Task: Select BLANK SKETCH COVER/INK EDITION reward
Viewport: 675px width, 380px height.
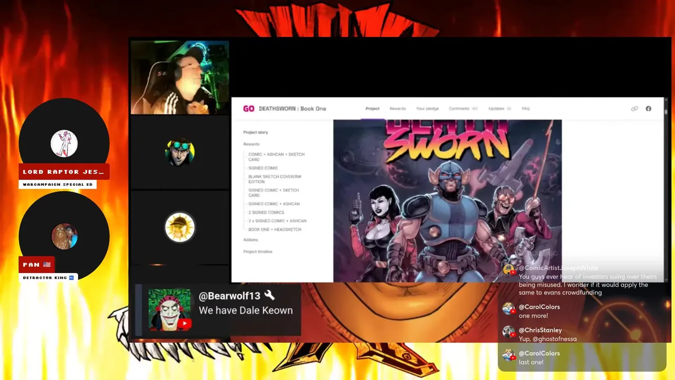Action: click(x=275, y=179)
